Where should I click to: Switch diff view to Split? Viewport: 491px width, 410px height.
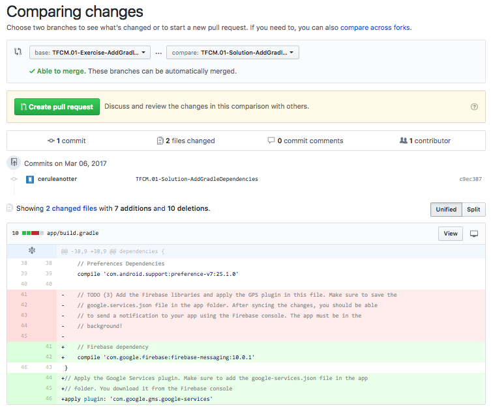pyautogui.click(x=473, y=210)
